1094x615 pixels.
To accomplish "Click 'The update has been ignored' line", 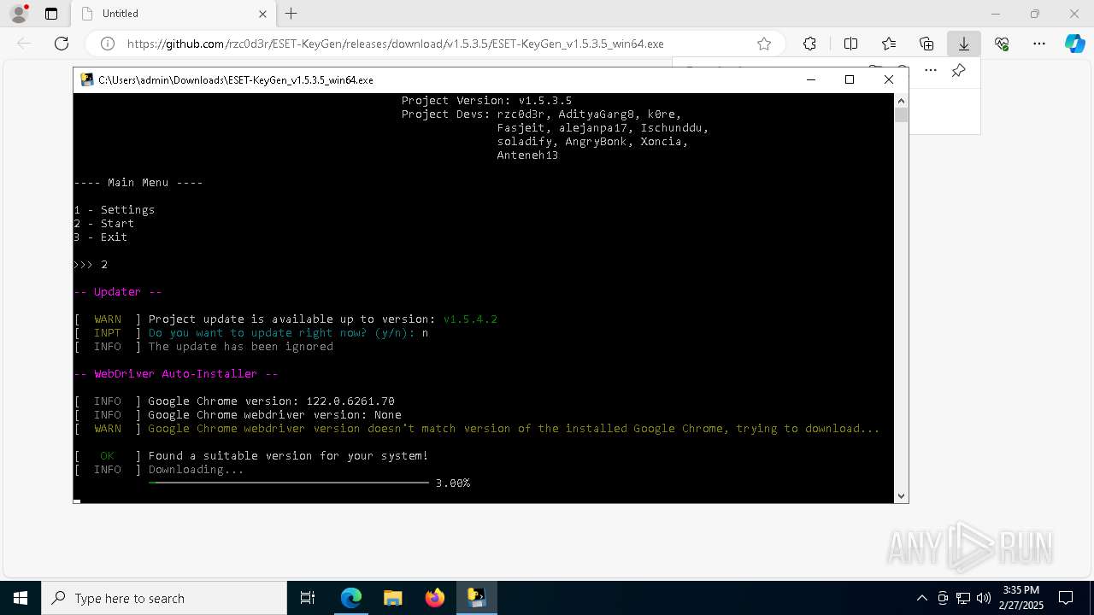I will point(241,346).
